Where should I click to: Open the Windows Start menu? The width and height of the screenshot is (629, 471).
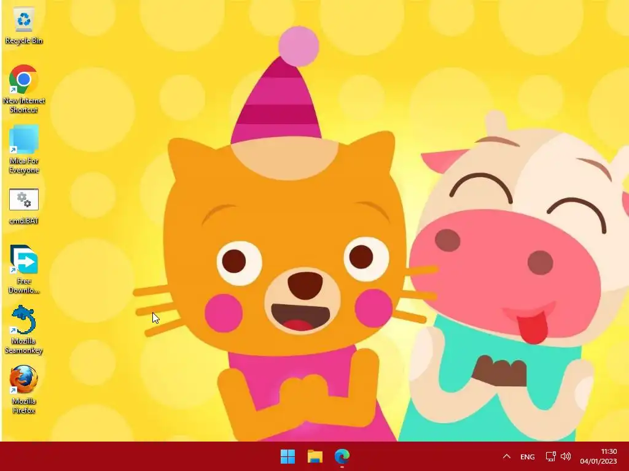point(287,456)
